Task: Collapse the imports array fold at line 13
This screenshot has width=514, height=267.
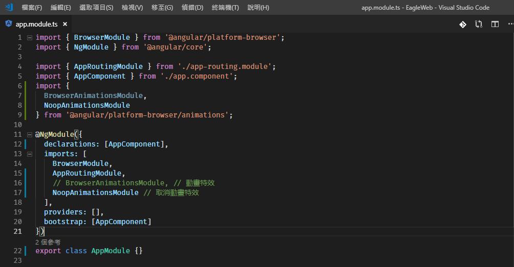Action: click(x=30, y=154)
